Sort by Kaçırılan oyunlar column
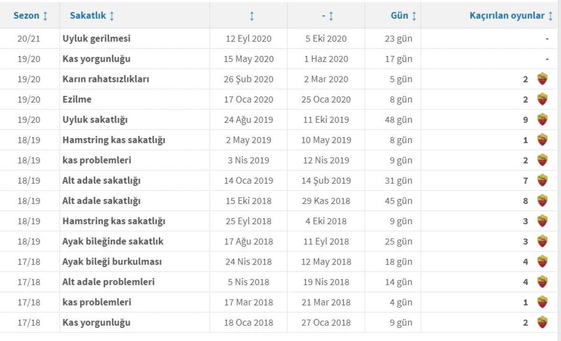 pyautogui.click(x=511, y=16)
